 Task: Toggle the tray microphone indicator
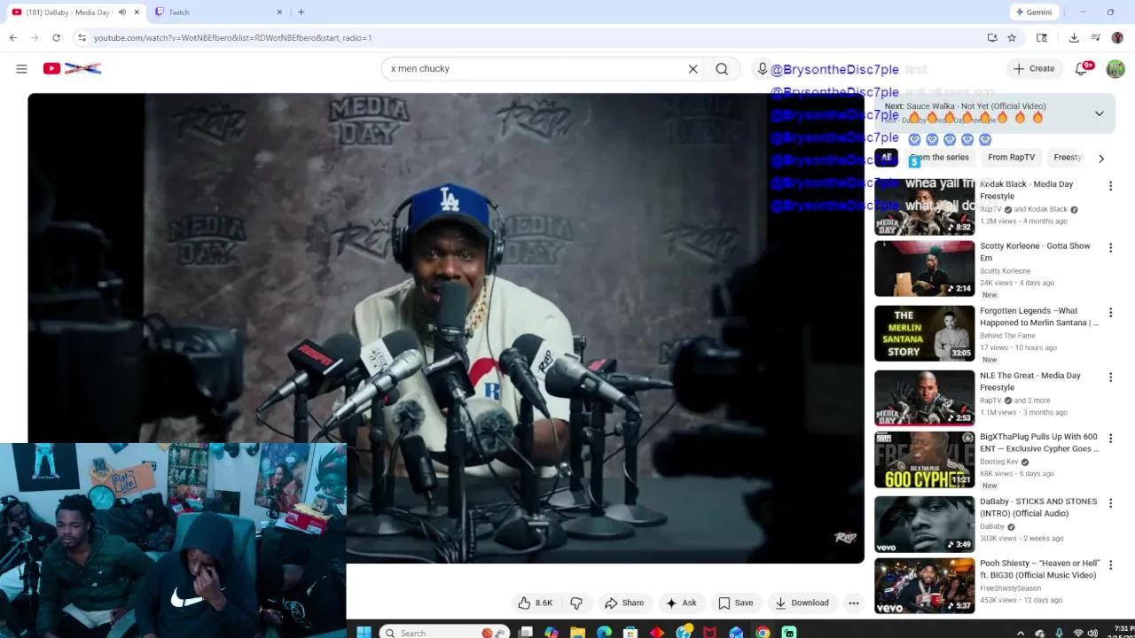click(x=1059, y=633)
